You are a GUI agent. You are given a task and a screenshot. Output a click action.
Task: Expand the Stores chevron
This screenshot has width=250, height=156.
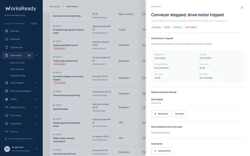[x=36, y=99]
